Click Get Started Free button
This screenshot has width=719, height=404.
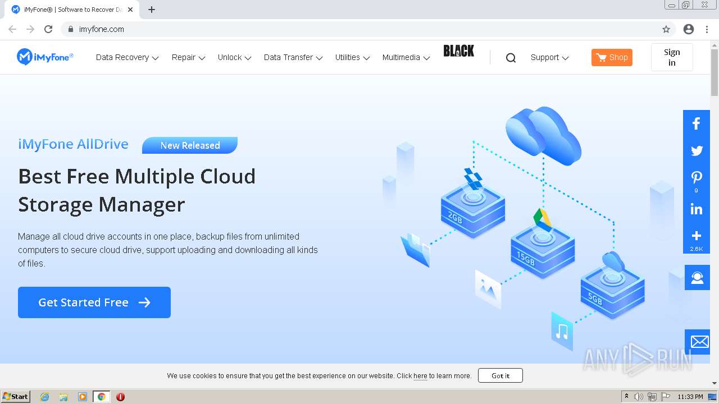point(94,302)
